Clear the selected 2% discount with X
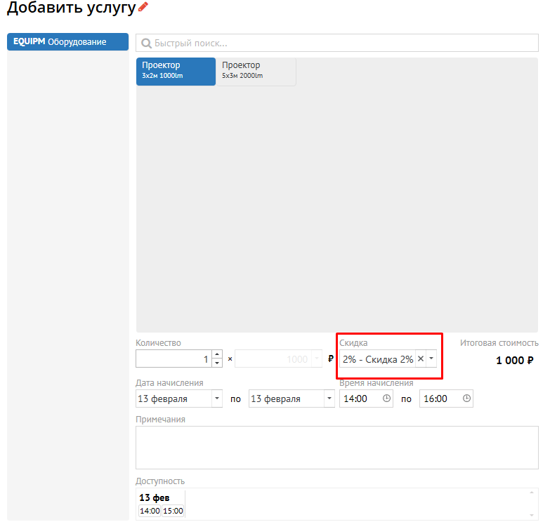This screenshot has width=550, height=522. 421,359
